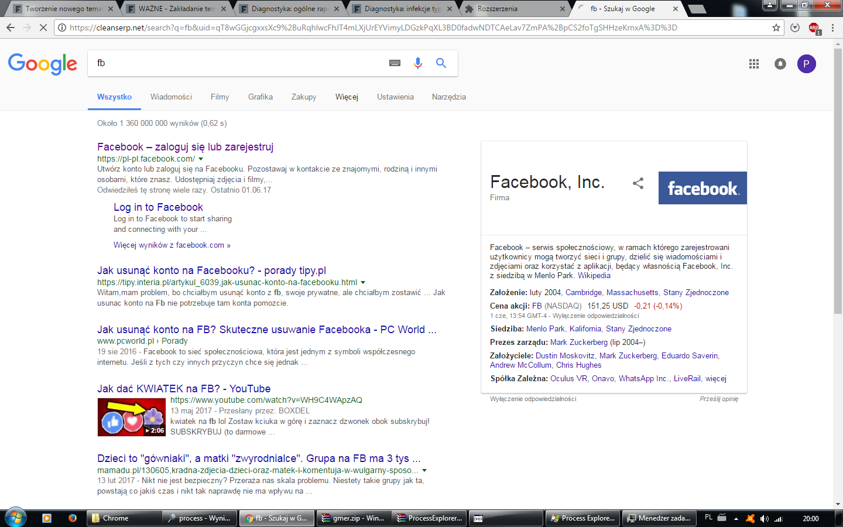Expand dropdown arrow next to pl-pl.facebook.com URL
The width and height of the screenshot is (843, 527).
coord(201,159)
